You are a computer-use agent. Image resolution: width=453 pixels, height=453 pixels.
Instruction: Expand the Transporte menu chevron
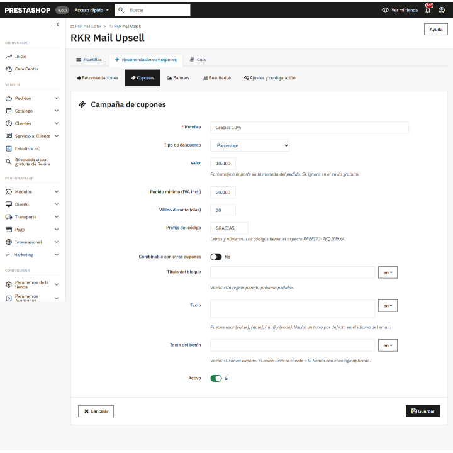[57, 217]
